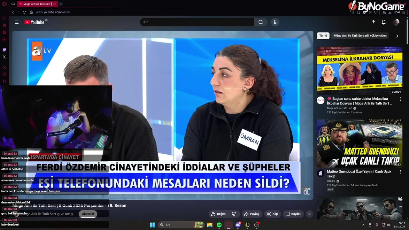Open the player icon in Opera sidebar
Screen dimensions: 409x230
pos(4,67)
